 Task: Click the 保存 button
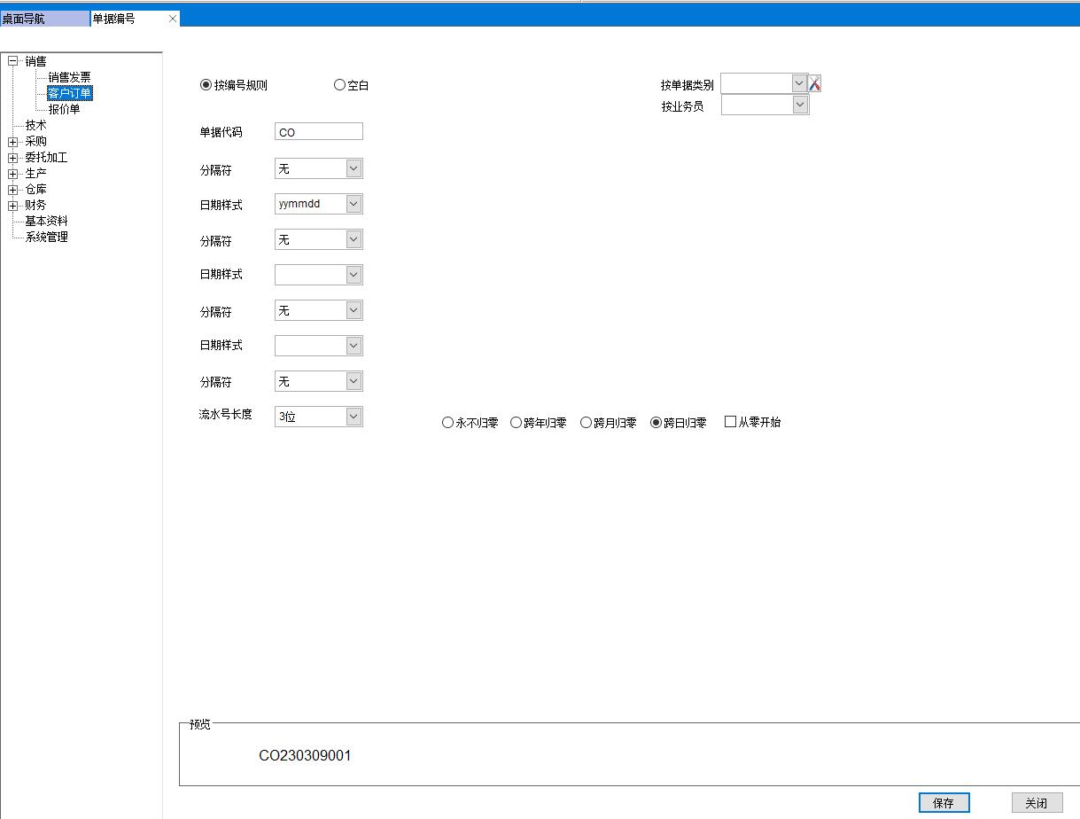coord(944,803)
